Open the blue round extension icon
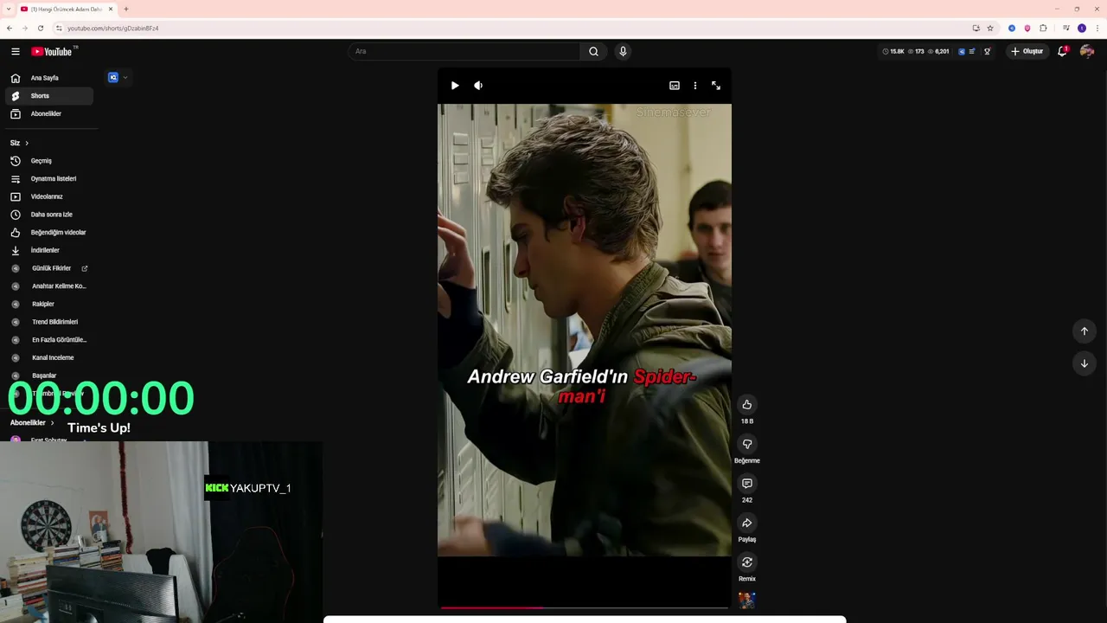1107x623 pixels. 1012,28
